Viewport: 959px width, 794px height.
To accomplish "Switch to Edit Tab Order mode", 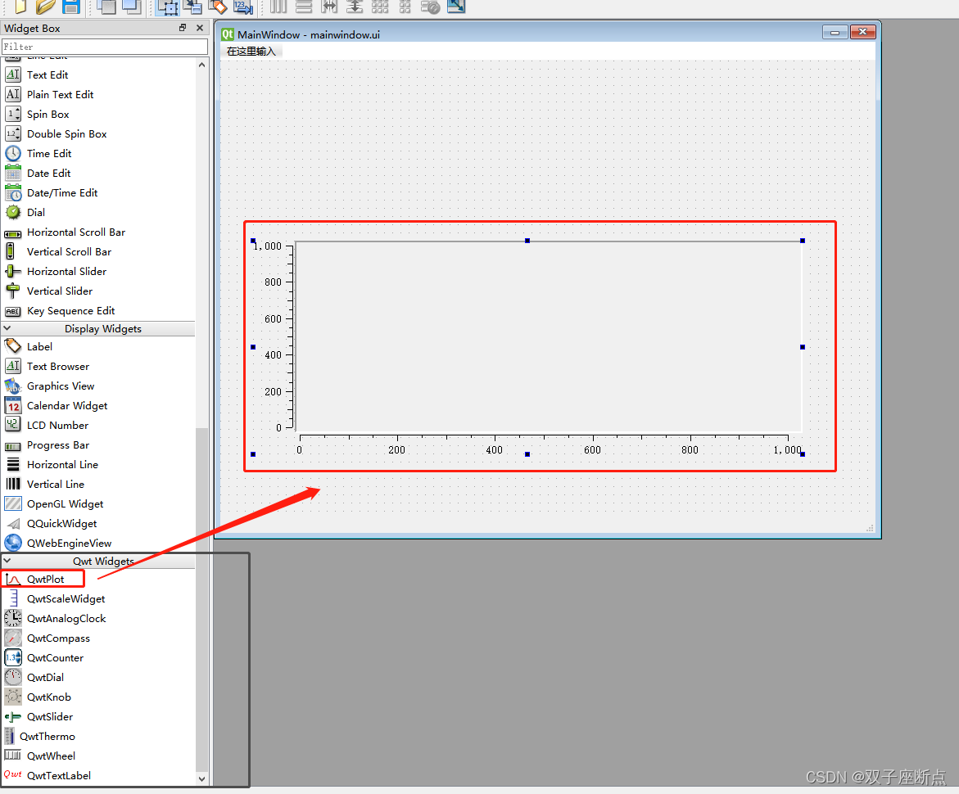I will point(242,7).
